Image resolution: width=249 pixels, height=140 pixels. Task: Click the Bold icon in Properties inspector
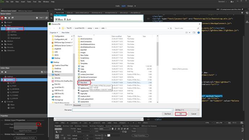[x=113, y=129]
